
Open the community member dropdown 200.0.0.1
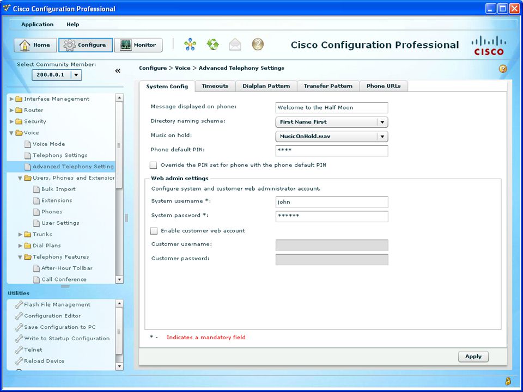point(57,75)
